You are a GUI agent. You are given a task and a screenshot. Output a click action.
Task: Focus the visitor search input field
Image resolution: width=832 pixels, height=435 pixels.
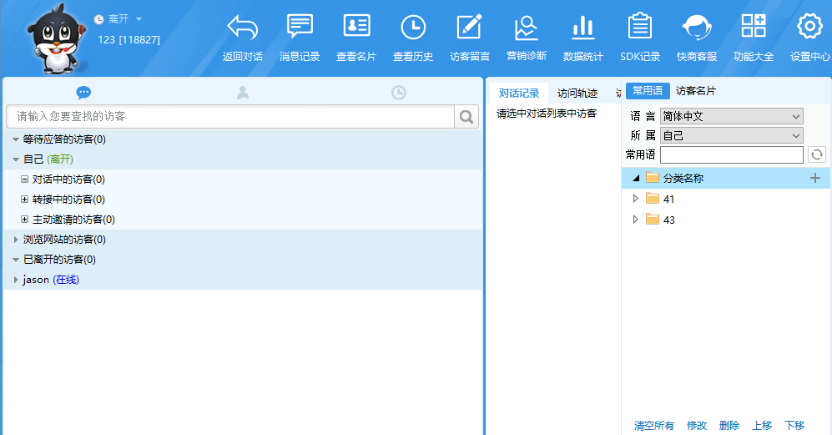coord(230,116)
